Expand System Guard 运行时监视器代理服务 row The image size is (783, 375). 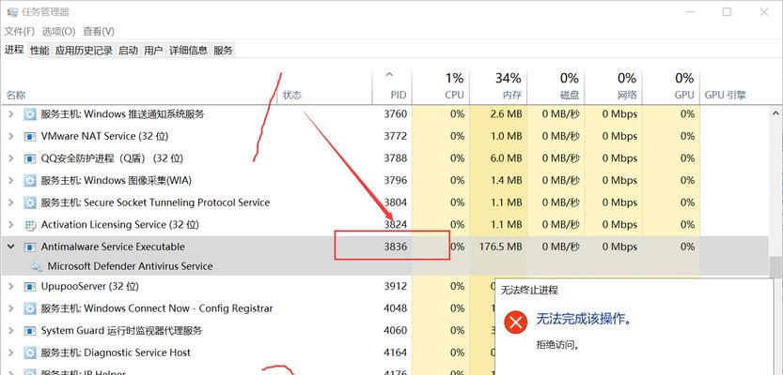pos(11,331)
